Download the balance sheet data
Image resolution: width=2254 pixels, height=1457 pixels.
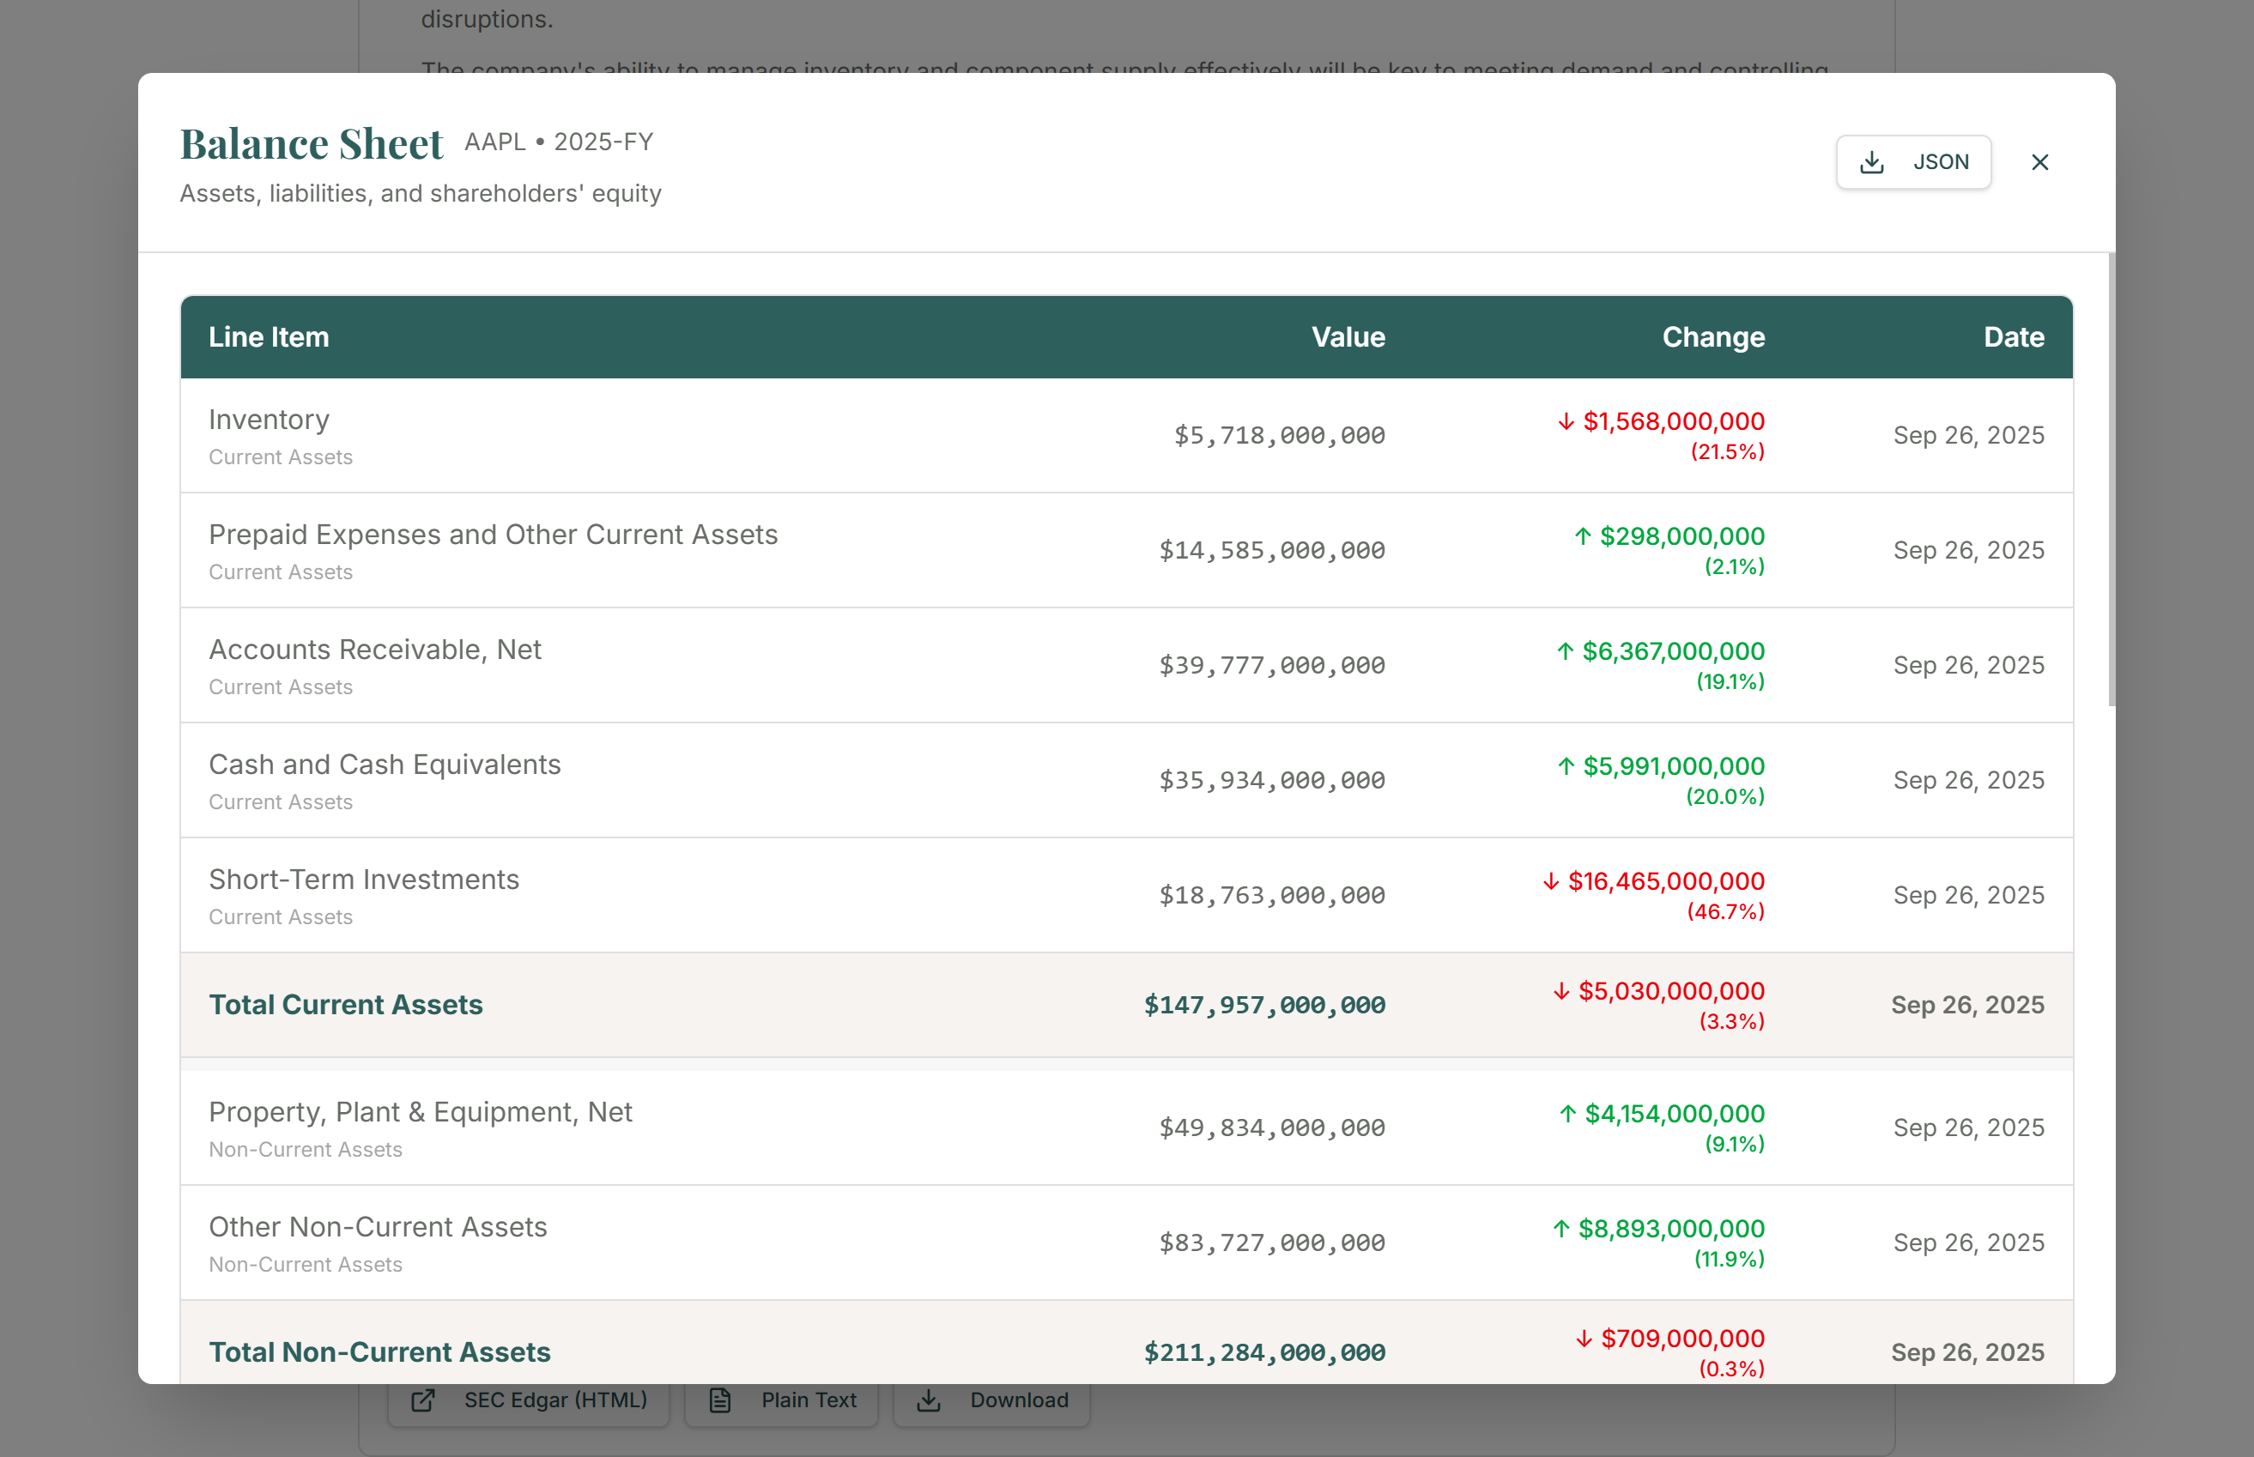point(991,1400)
